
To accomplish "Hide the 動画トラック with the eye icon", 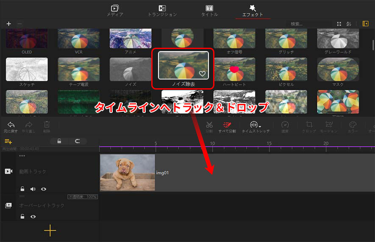I will (x=44, y=189).
